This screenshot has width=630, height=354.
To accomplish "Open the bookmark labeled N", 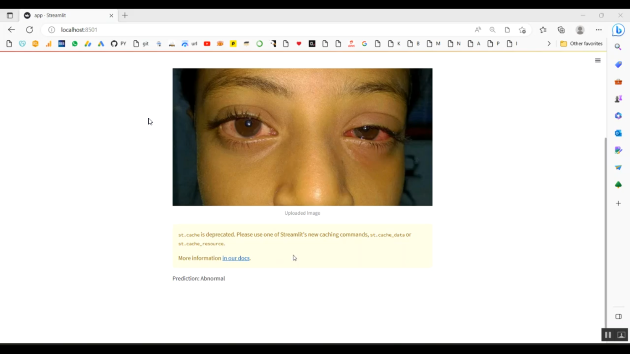I will [x=454, y=44].
